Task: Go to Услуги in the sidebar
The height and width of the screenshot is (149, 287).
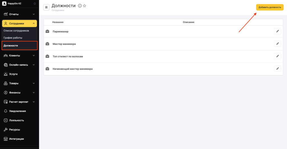Action: [x=13, y=74]
